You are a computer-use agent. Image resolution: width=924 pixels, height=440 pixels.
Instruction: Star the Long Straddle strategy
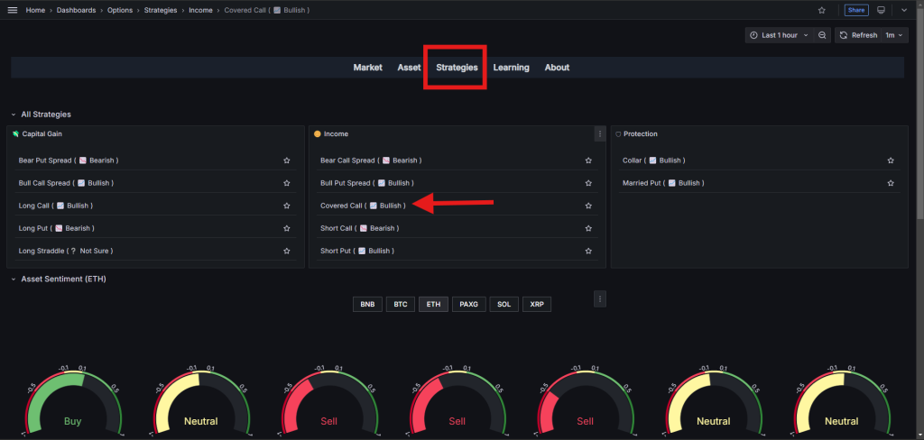[287, 251]
